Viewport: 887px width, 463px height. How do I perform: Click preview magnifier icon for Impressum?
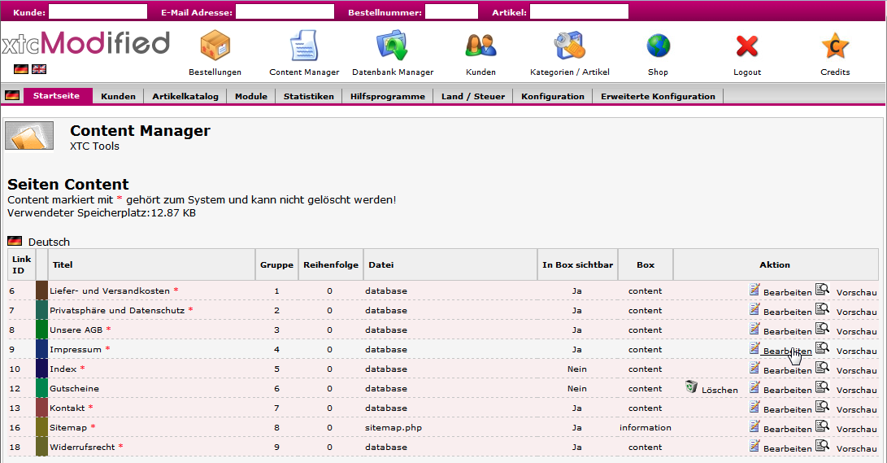pos(822,347)
